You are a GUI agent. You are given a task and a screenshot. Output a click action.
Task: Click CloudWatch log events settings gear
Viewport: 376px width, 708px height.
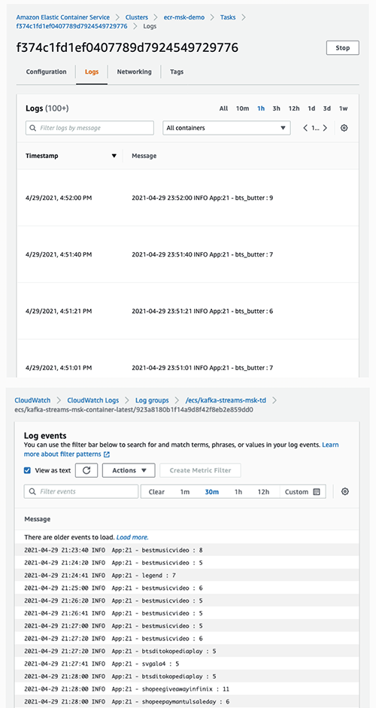point(345,492)
